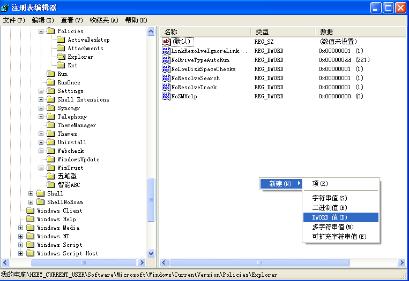This screenshot has height=281, width=409.
Task: Open the 查看(V) menu
Action: [x=72, y=20]
